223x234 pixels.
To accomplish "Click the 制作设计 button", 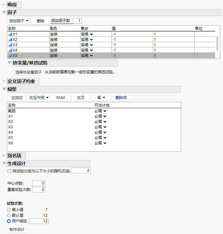I will 17,229.
